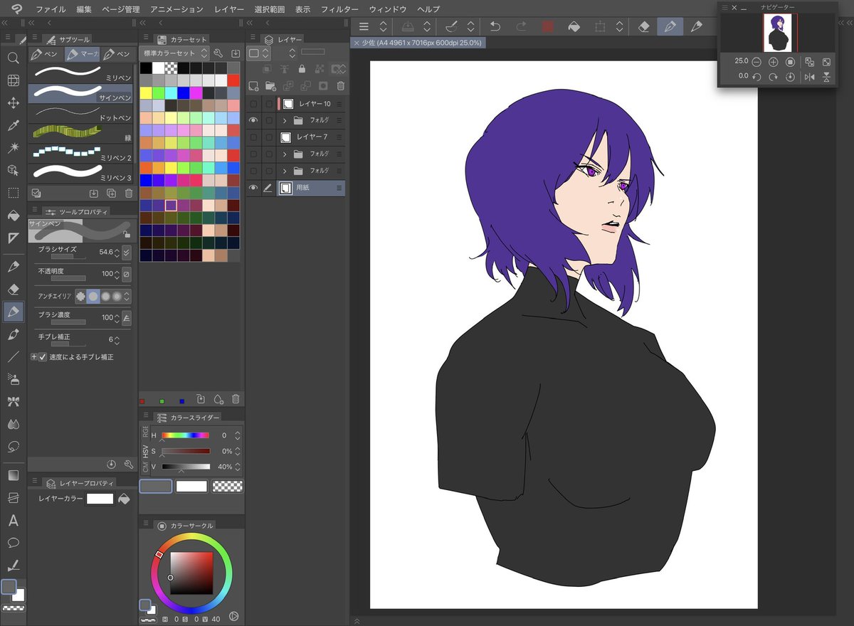Show layer レイヤー 7 via eye box
This screenshot has height=626, width=854.
253,137
